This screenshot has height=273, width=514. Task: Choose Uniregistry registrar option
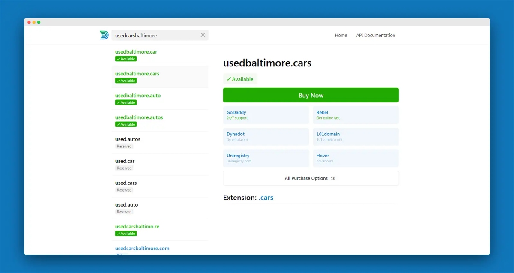[266, 158]
